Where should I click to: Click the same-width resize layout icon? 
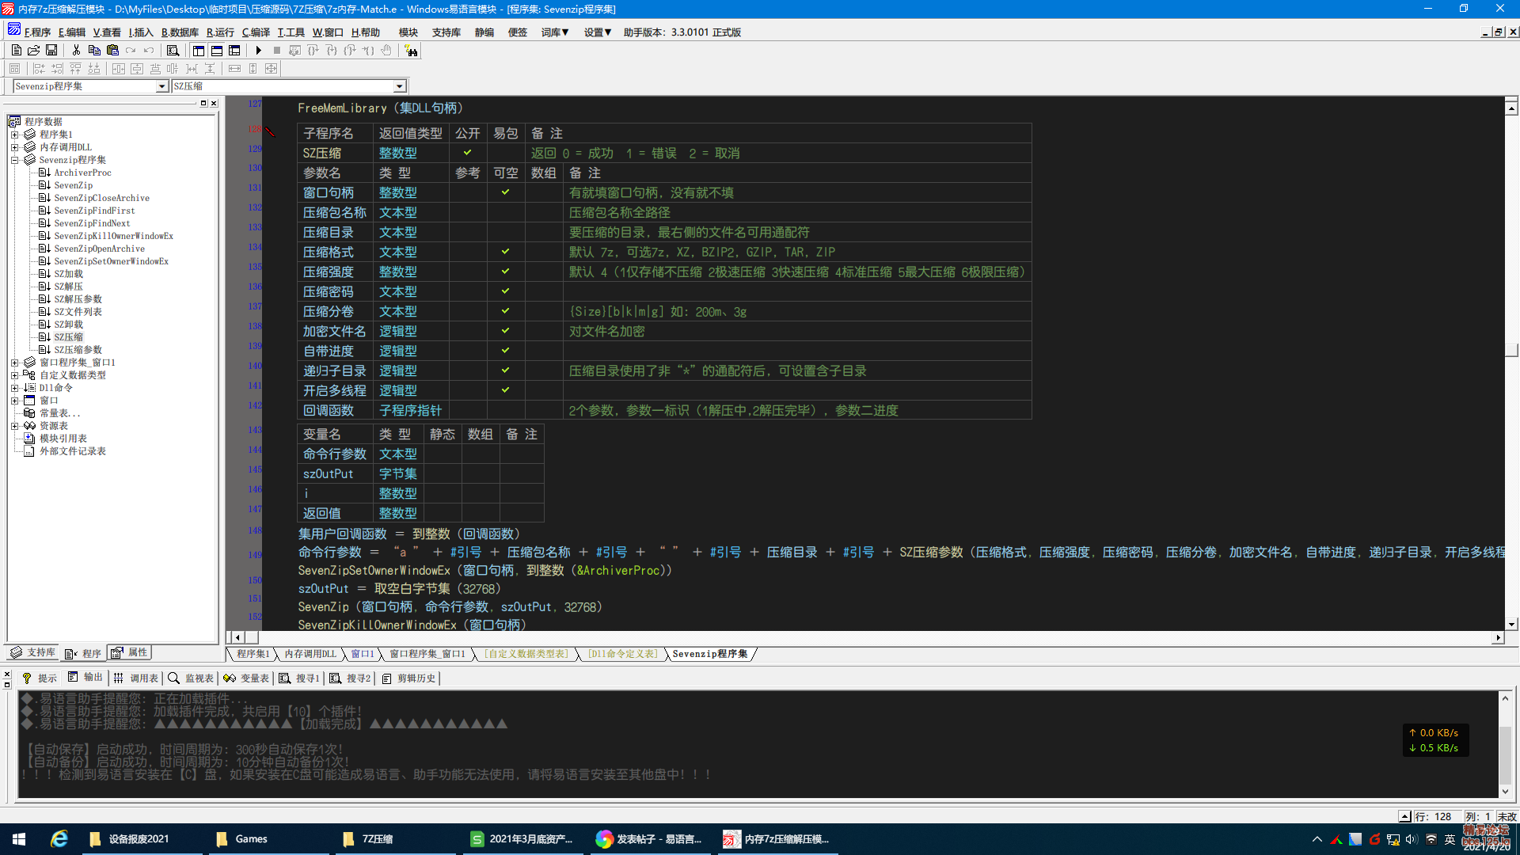coord(234,69)
